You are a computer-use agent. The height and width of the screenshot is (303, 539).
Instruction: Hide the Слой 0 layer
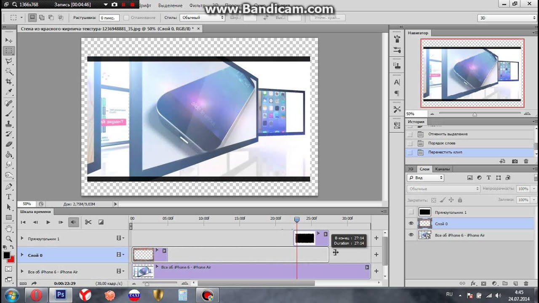click(x=411, y=223)
